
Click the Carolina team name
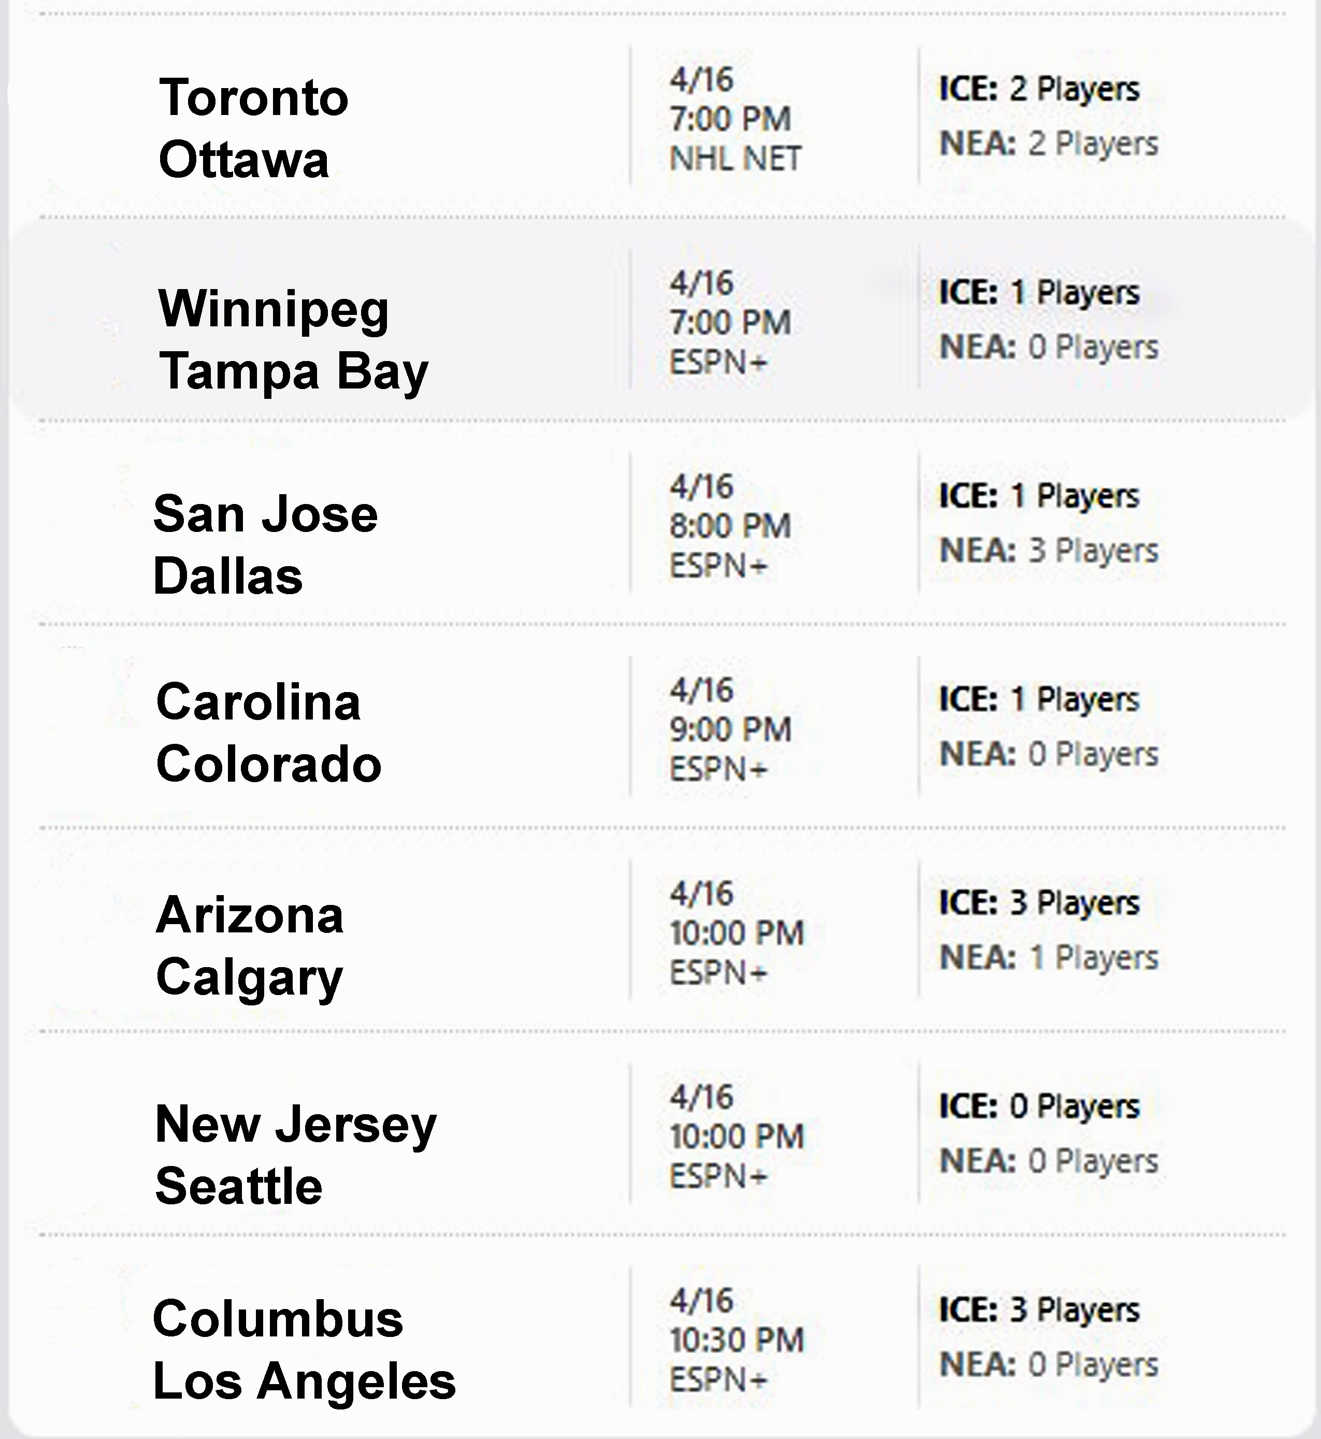point(258,702)
